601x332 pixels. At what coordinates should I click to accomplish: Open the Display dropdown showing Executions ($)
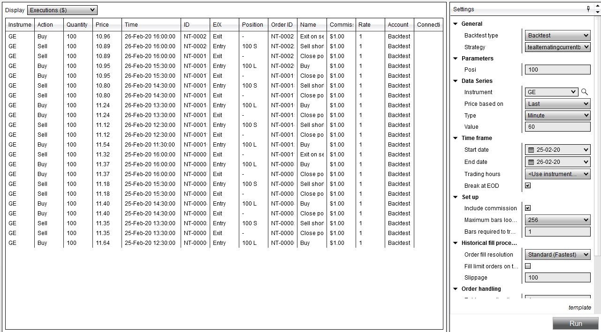(61, 9)
